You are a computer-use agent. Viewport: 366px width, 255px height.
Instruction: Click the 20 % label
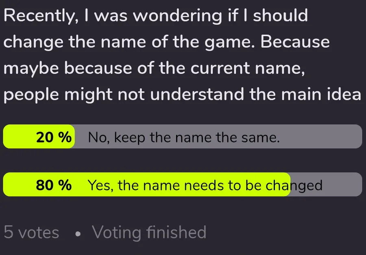[54, 137]
